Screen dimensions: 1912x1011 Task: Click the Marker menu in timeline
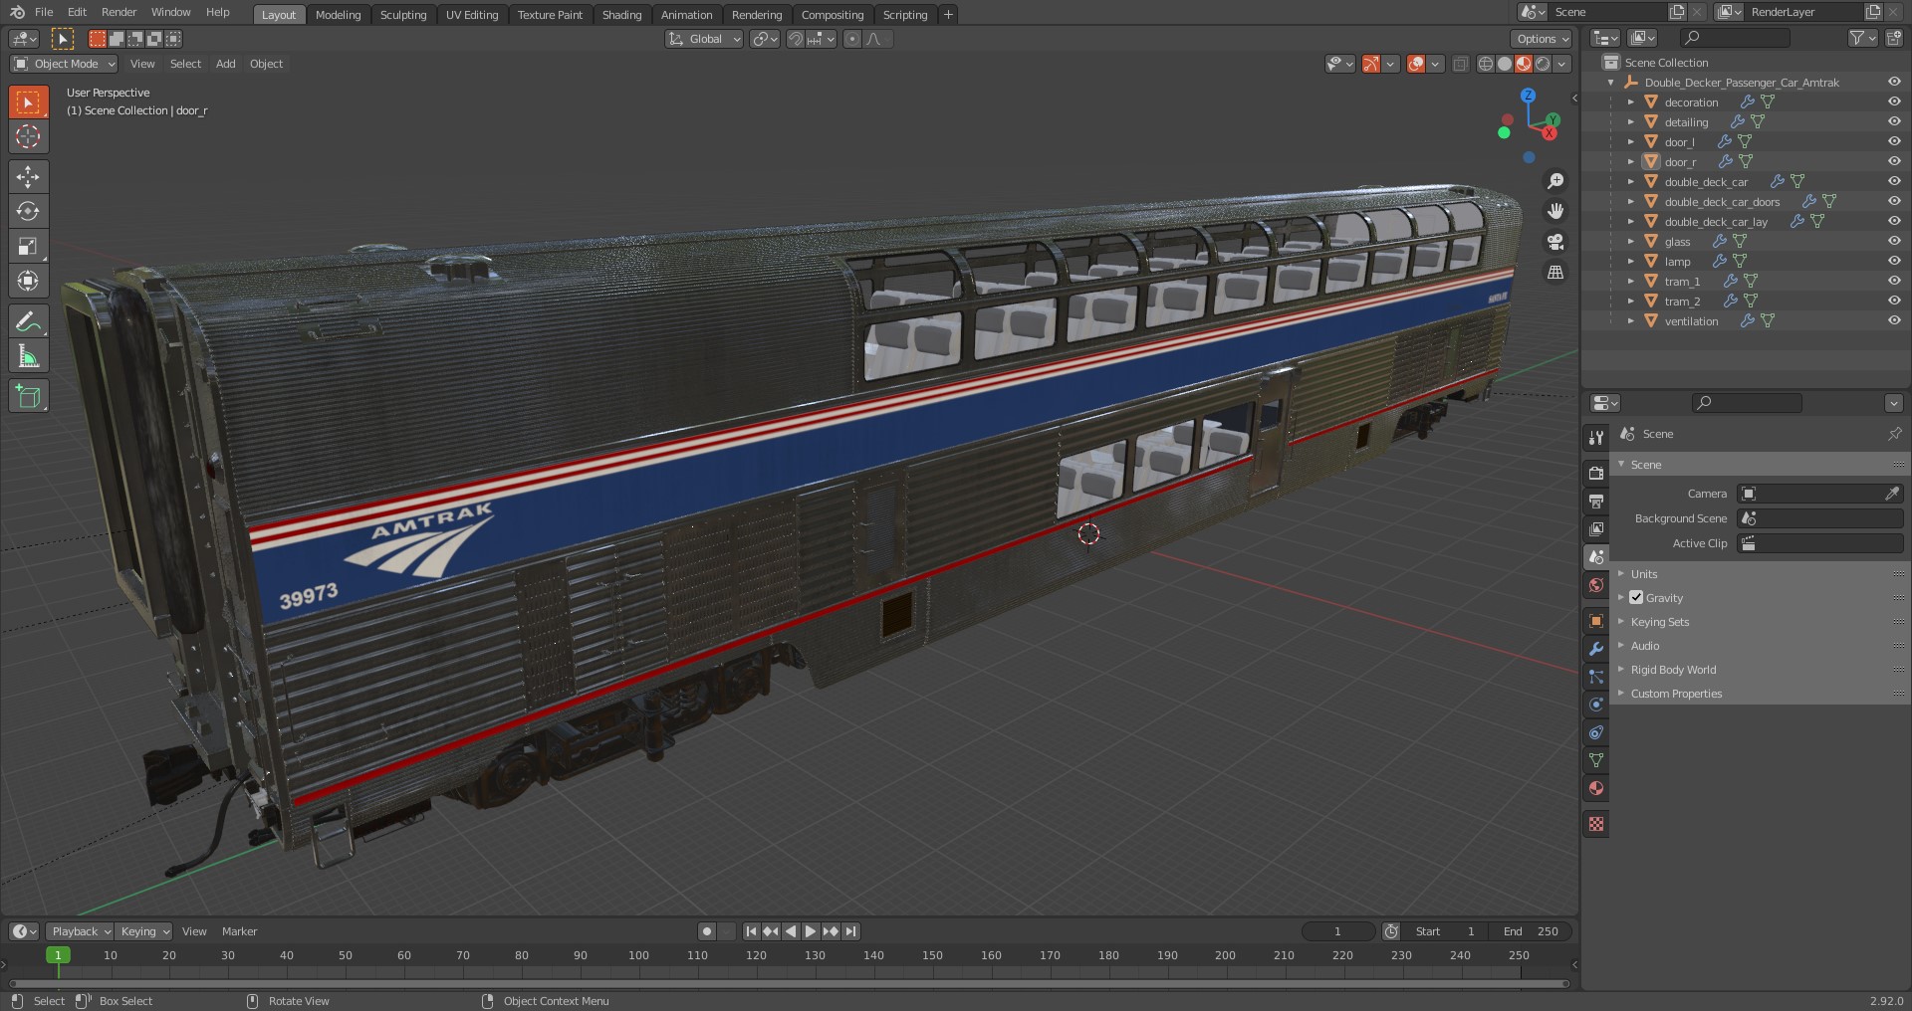[x=239, y=931]
